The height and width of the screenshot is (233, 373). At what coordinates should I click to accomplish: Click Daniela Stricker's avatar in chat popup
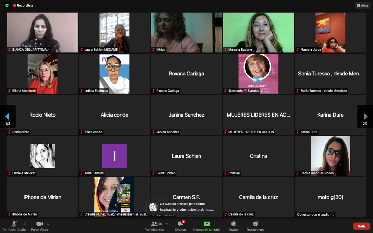click(153, 207)
